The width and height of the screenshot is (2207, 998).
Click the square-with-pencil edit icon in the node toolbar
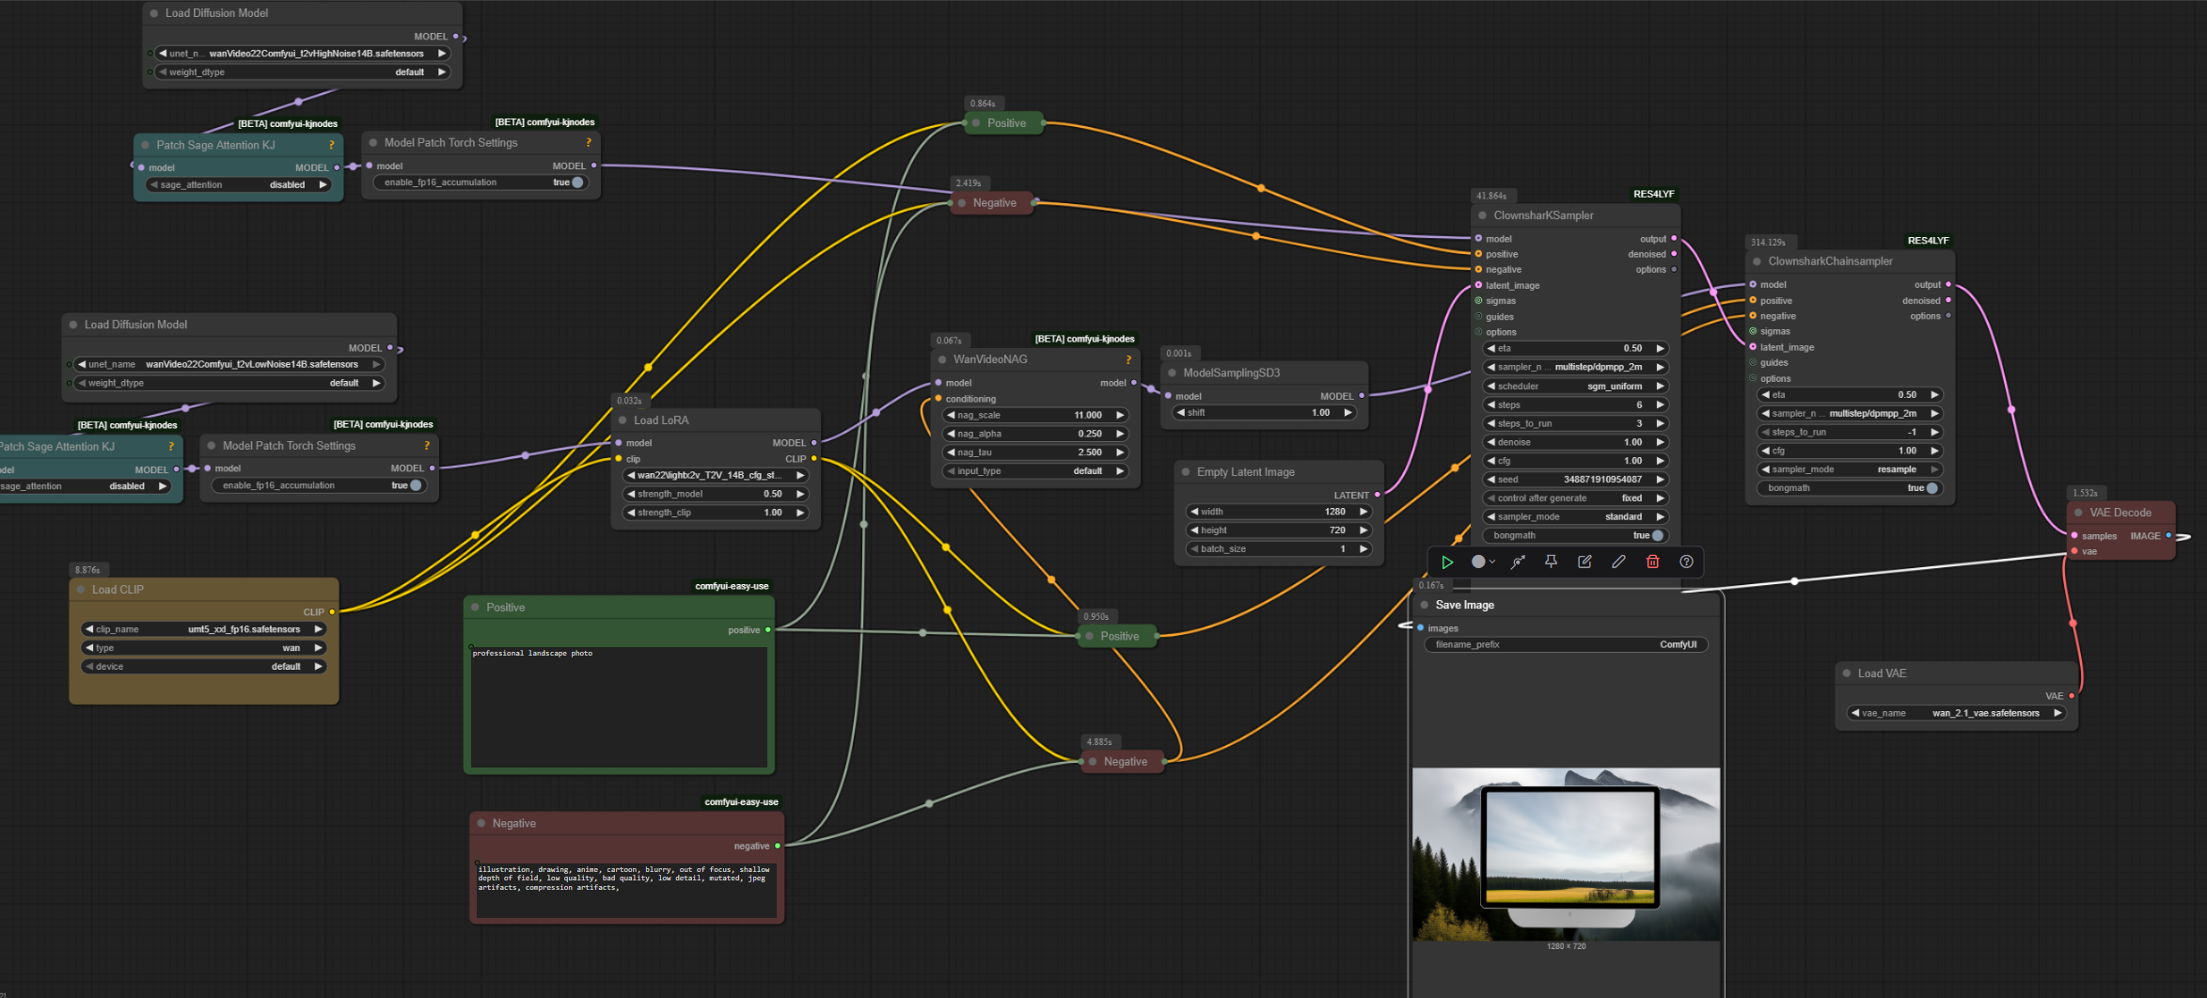coord(1584,562)
